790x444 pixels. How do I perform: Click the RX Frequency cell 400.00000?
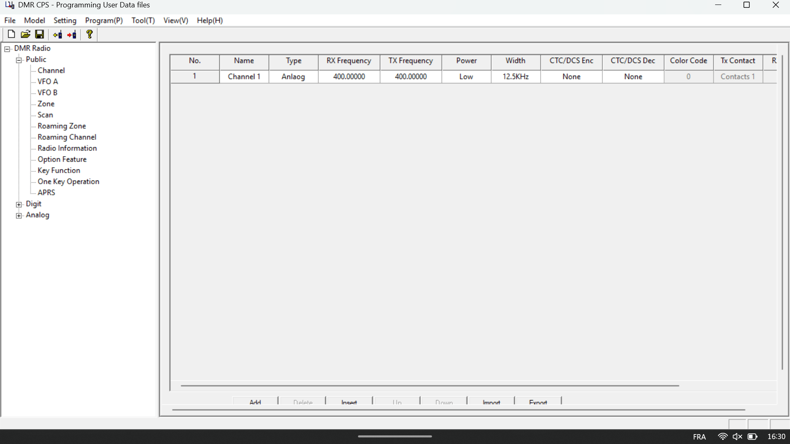click(349, 77)
